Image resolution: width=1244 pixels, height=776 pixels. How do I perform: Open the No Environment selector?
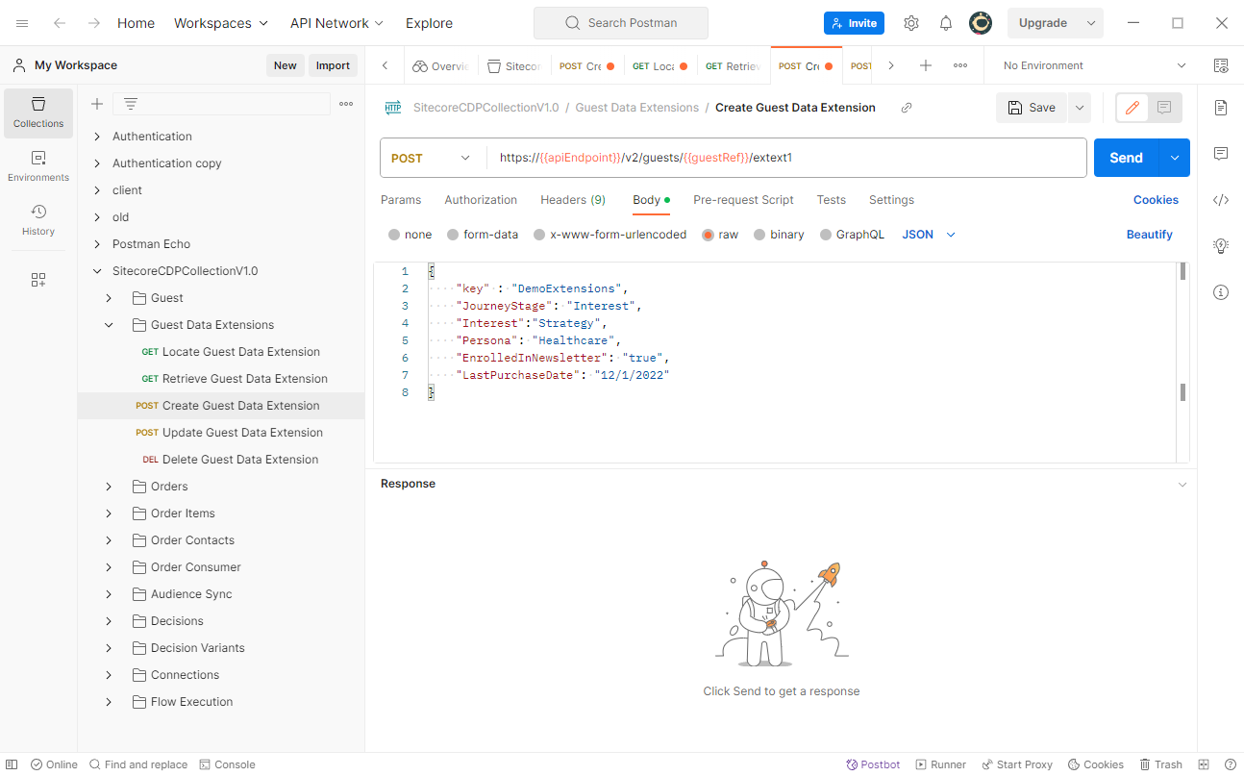1094,65
